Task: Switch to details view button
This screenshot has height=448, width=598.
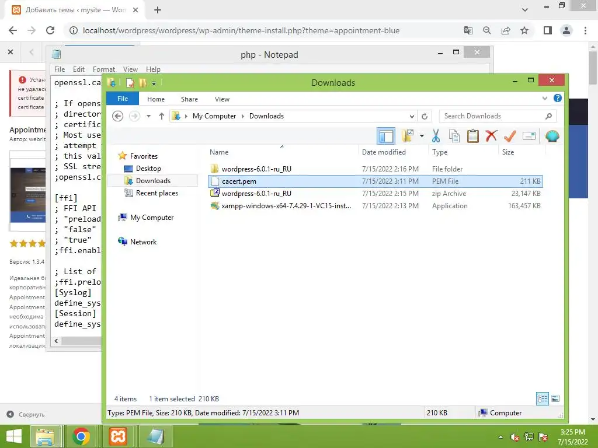Action: pos(543,399)
